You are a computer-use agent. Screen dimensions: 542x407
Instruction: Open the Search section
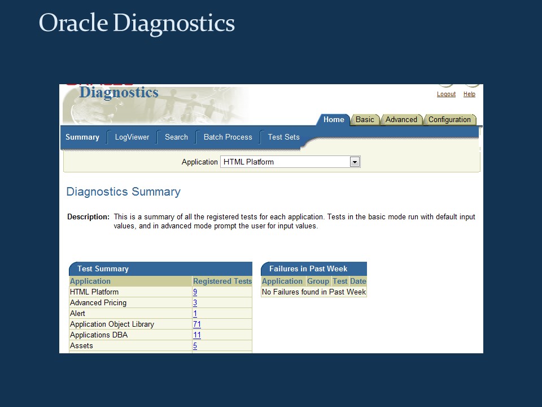pos(176,137)
